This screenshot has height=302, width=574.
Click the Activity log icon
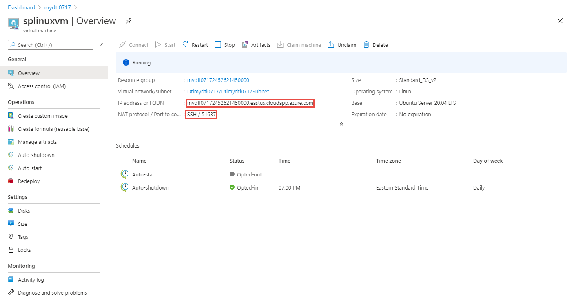click(x=11, y=280)
